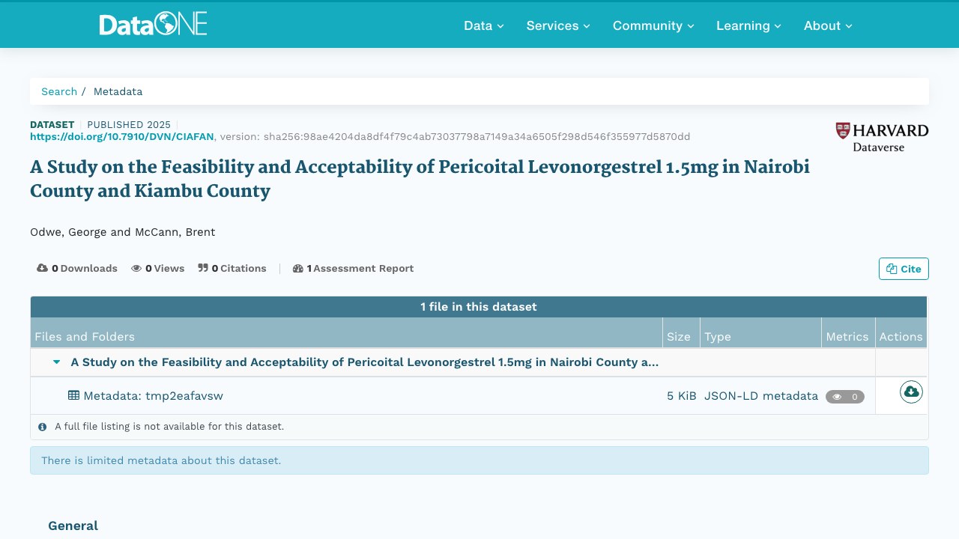
Task: Click the Assessment Report gauge icon
Action: pos(297,268)
